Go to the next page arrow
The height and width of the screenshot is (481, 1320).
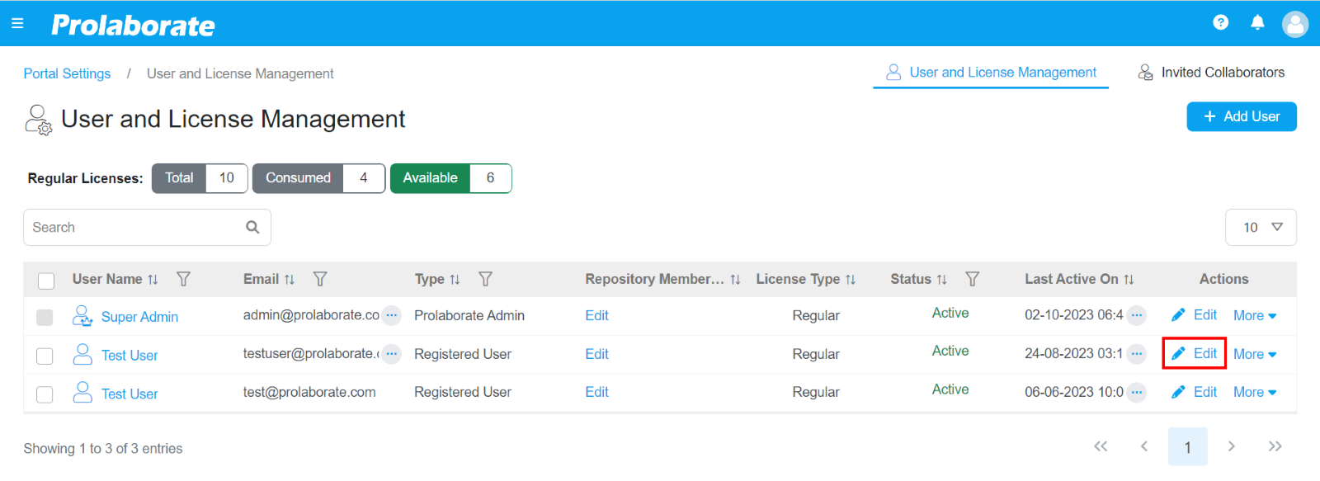(x=1232, y=446)
